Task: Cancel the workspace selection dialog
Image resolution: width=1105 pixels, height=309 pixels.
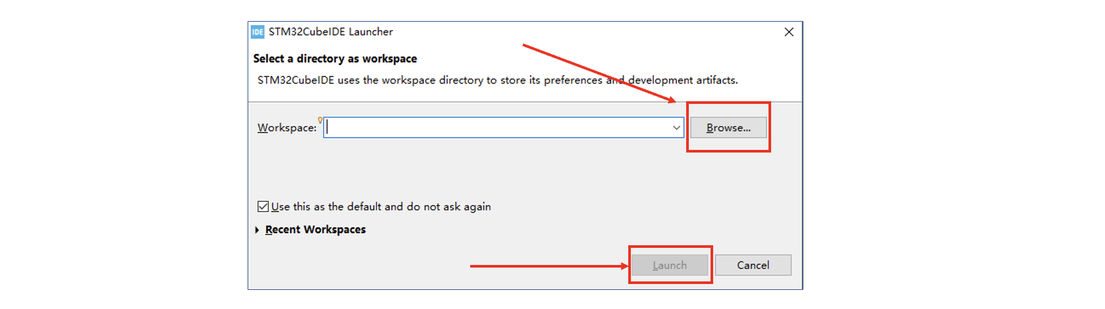Action: (753, 265)
